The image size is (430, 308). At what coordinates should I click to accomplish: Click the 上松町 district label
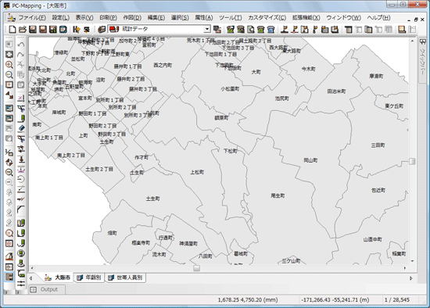pyautogui.click(x=197, y=172)
